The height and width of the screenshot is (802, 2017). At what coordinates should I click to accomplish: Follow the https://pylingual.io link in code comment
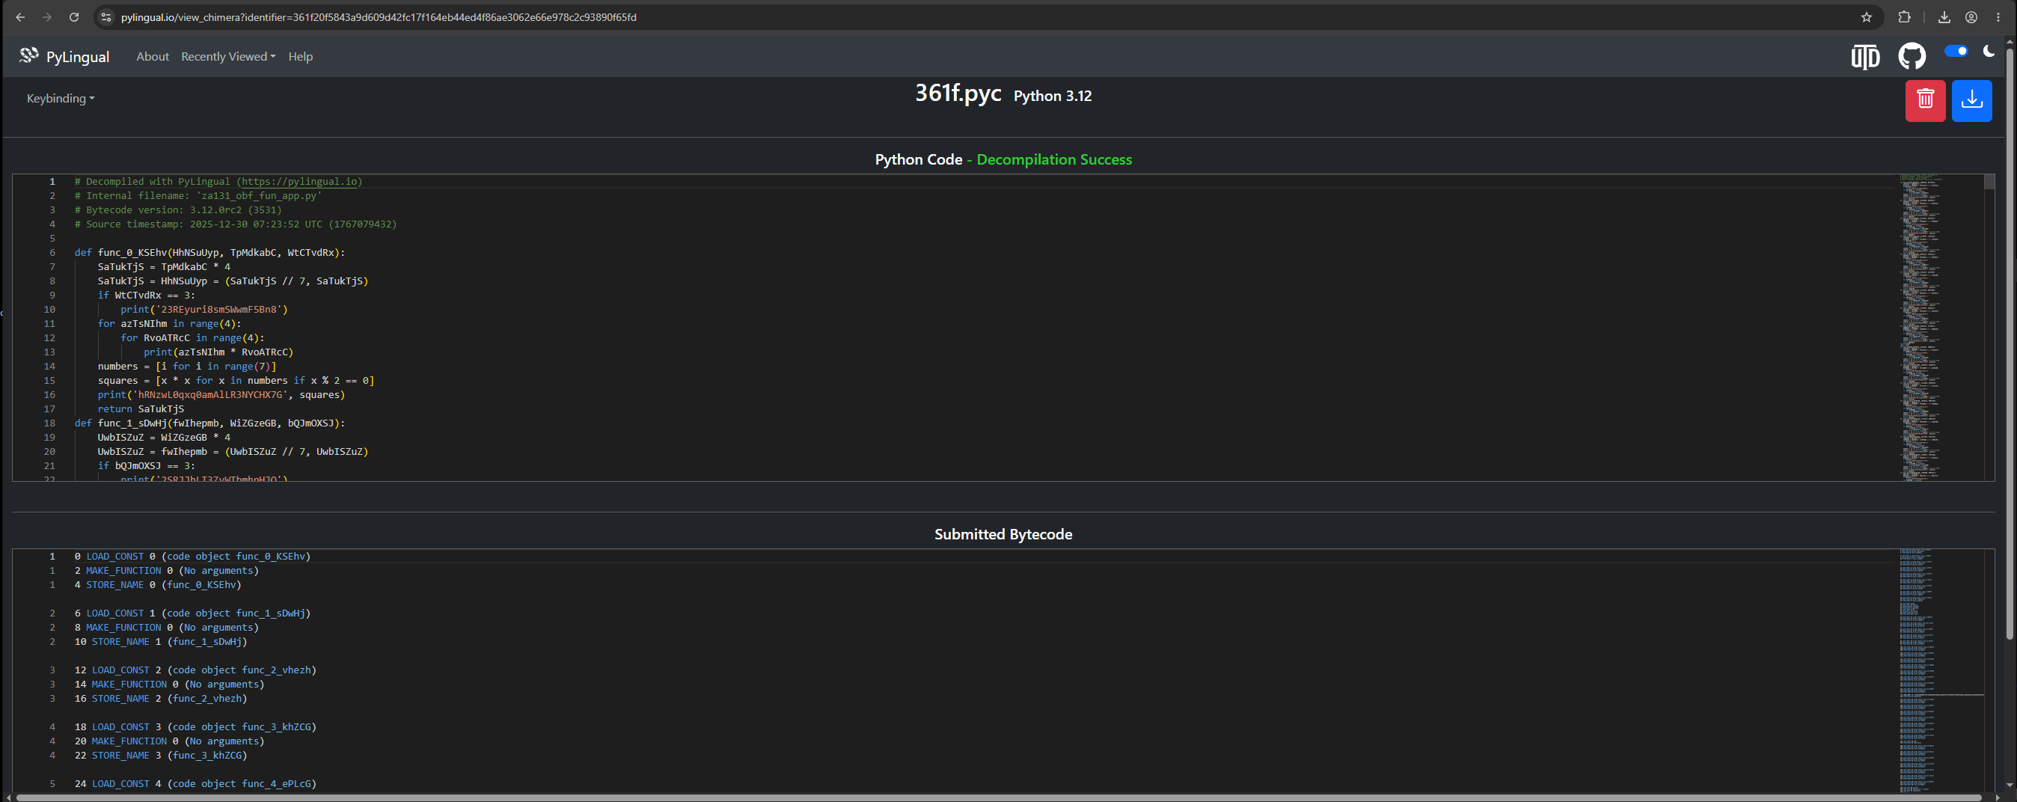[x=299, y=182]
